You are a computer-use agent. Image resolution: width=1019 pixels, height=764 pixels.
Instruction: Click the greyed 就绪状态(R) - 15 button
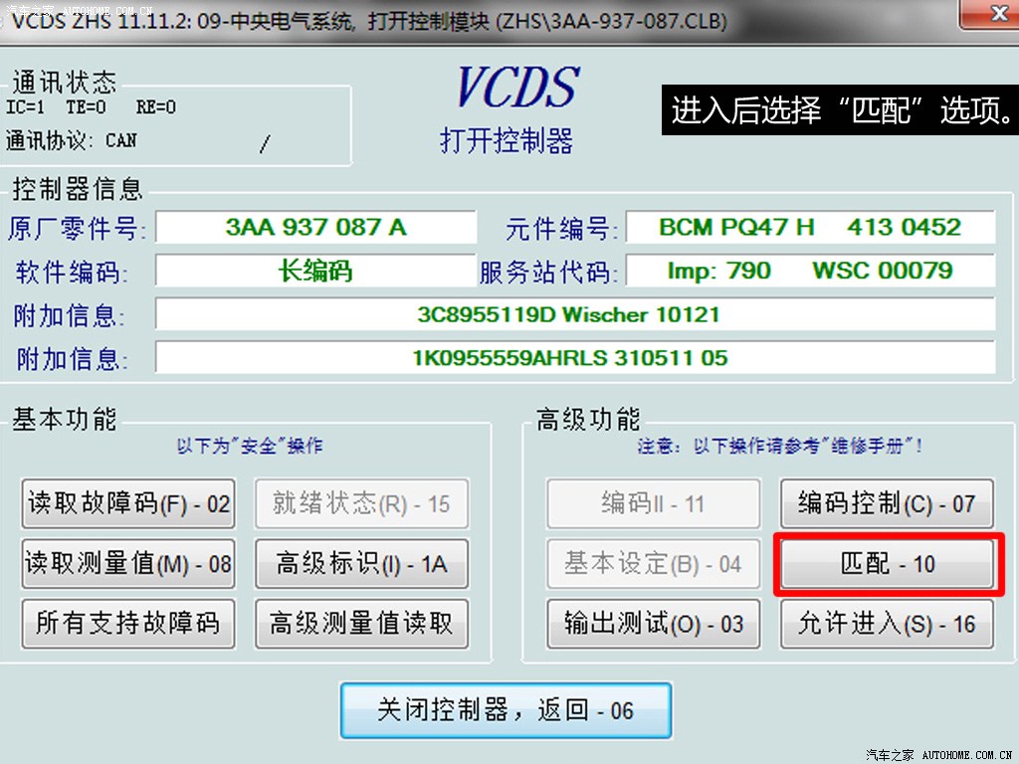(x=361, y=503)
